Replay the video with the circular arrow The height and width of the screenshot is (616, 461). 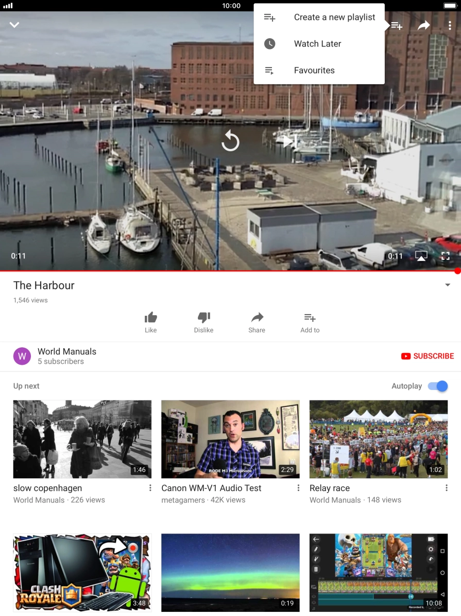click(x=230, y=141)
